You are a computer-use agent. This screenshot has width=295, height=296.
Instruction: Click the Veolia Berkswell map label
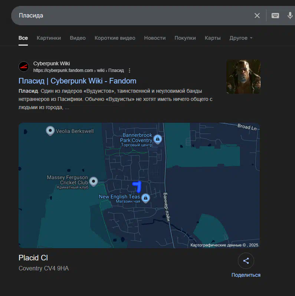point(75,131)
